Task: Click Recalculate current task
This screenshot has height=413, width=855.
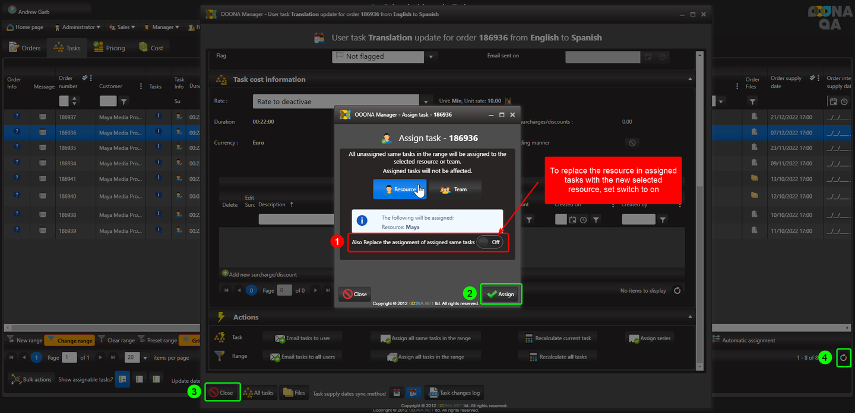Action: point(557,338)
